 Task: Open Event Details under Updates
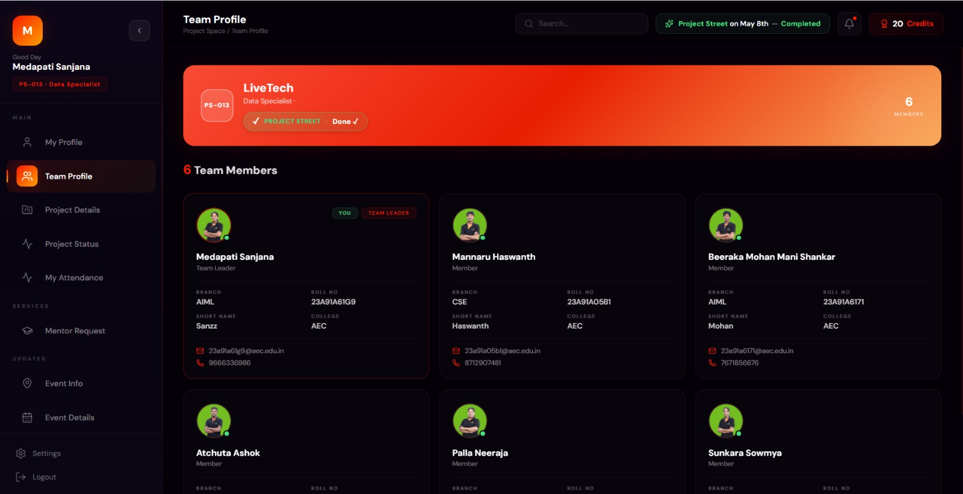click(x=81, y=418)
